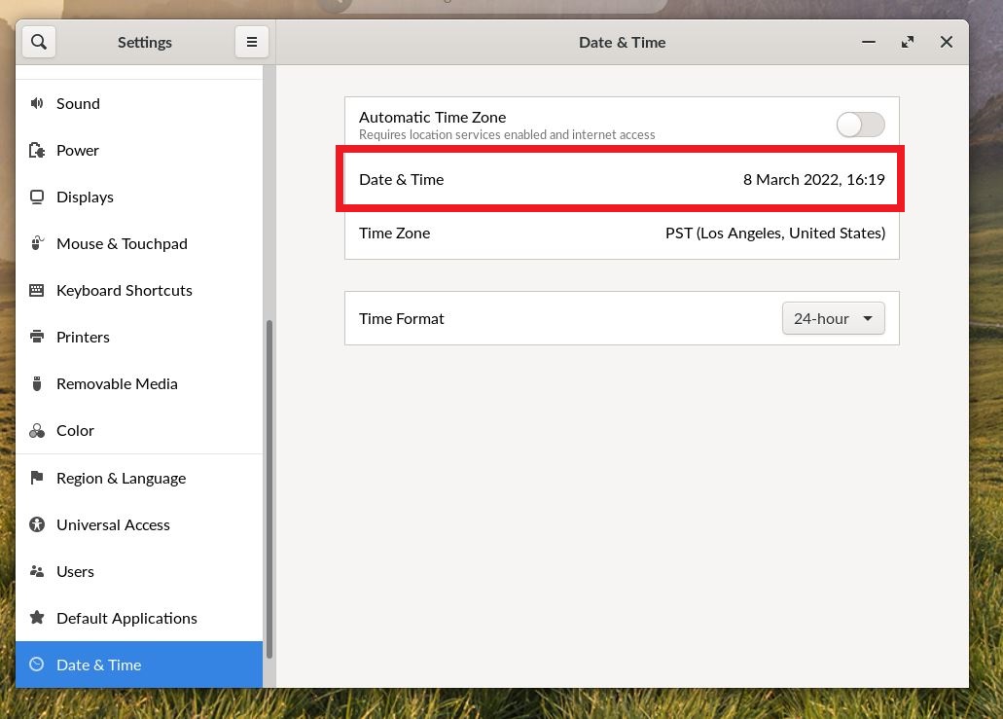The width and height of the screenshot is (1003, 719).
Task: Open the settings search magnifier icon
Action: [x=38, y=42]
